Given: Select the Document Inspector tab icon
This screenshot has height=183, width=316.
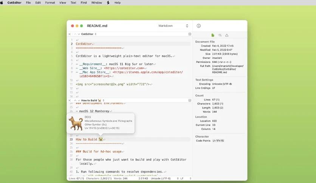Looking at the screenshot, I should pyautogui.click(x=213, y=35).
